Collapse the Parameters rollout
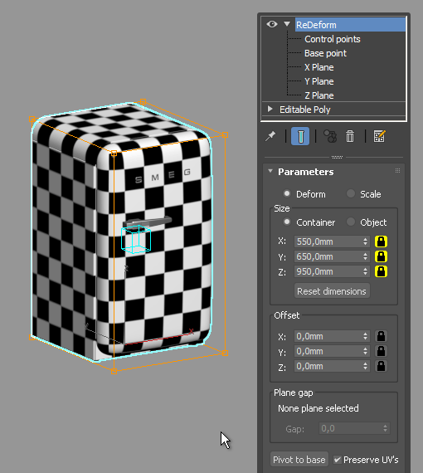Image resolution: width=423 pixels, height=473 pixels. (x=270, y=171)
